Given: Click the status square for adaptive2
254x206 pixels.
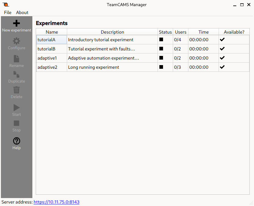Looking at the screenshot, I should [161, 67].
